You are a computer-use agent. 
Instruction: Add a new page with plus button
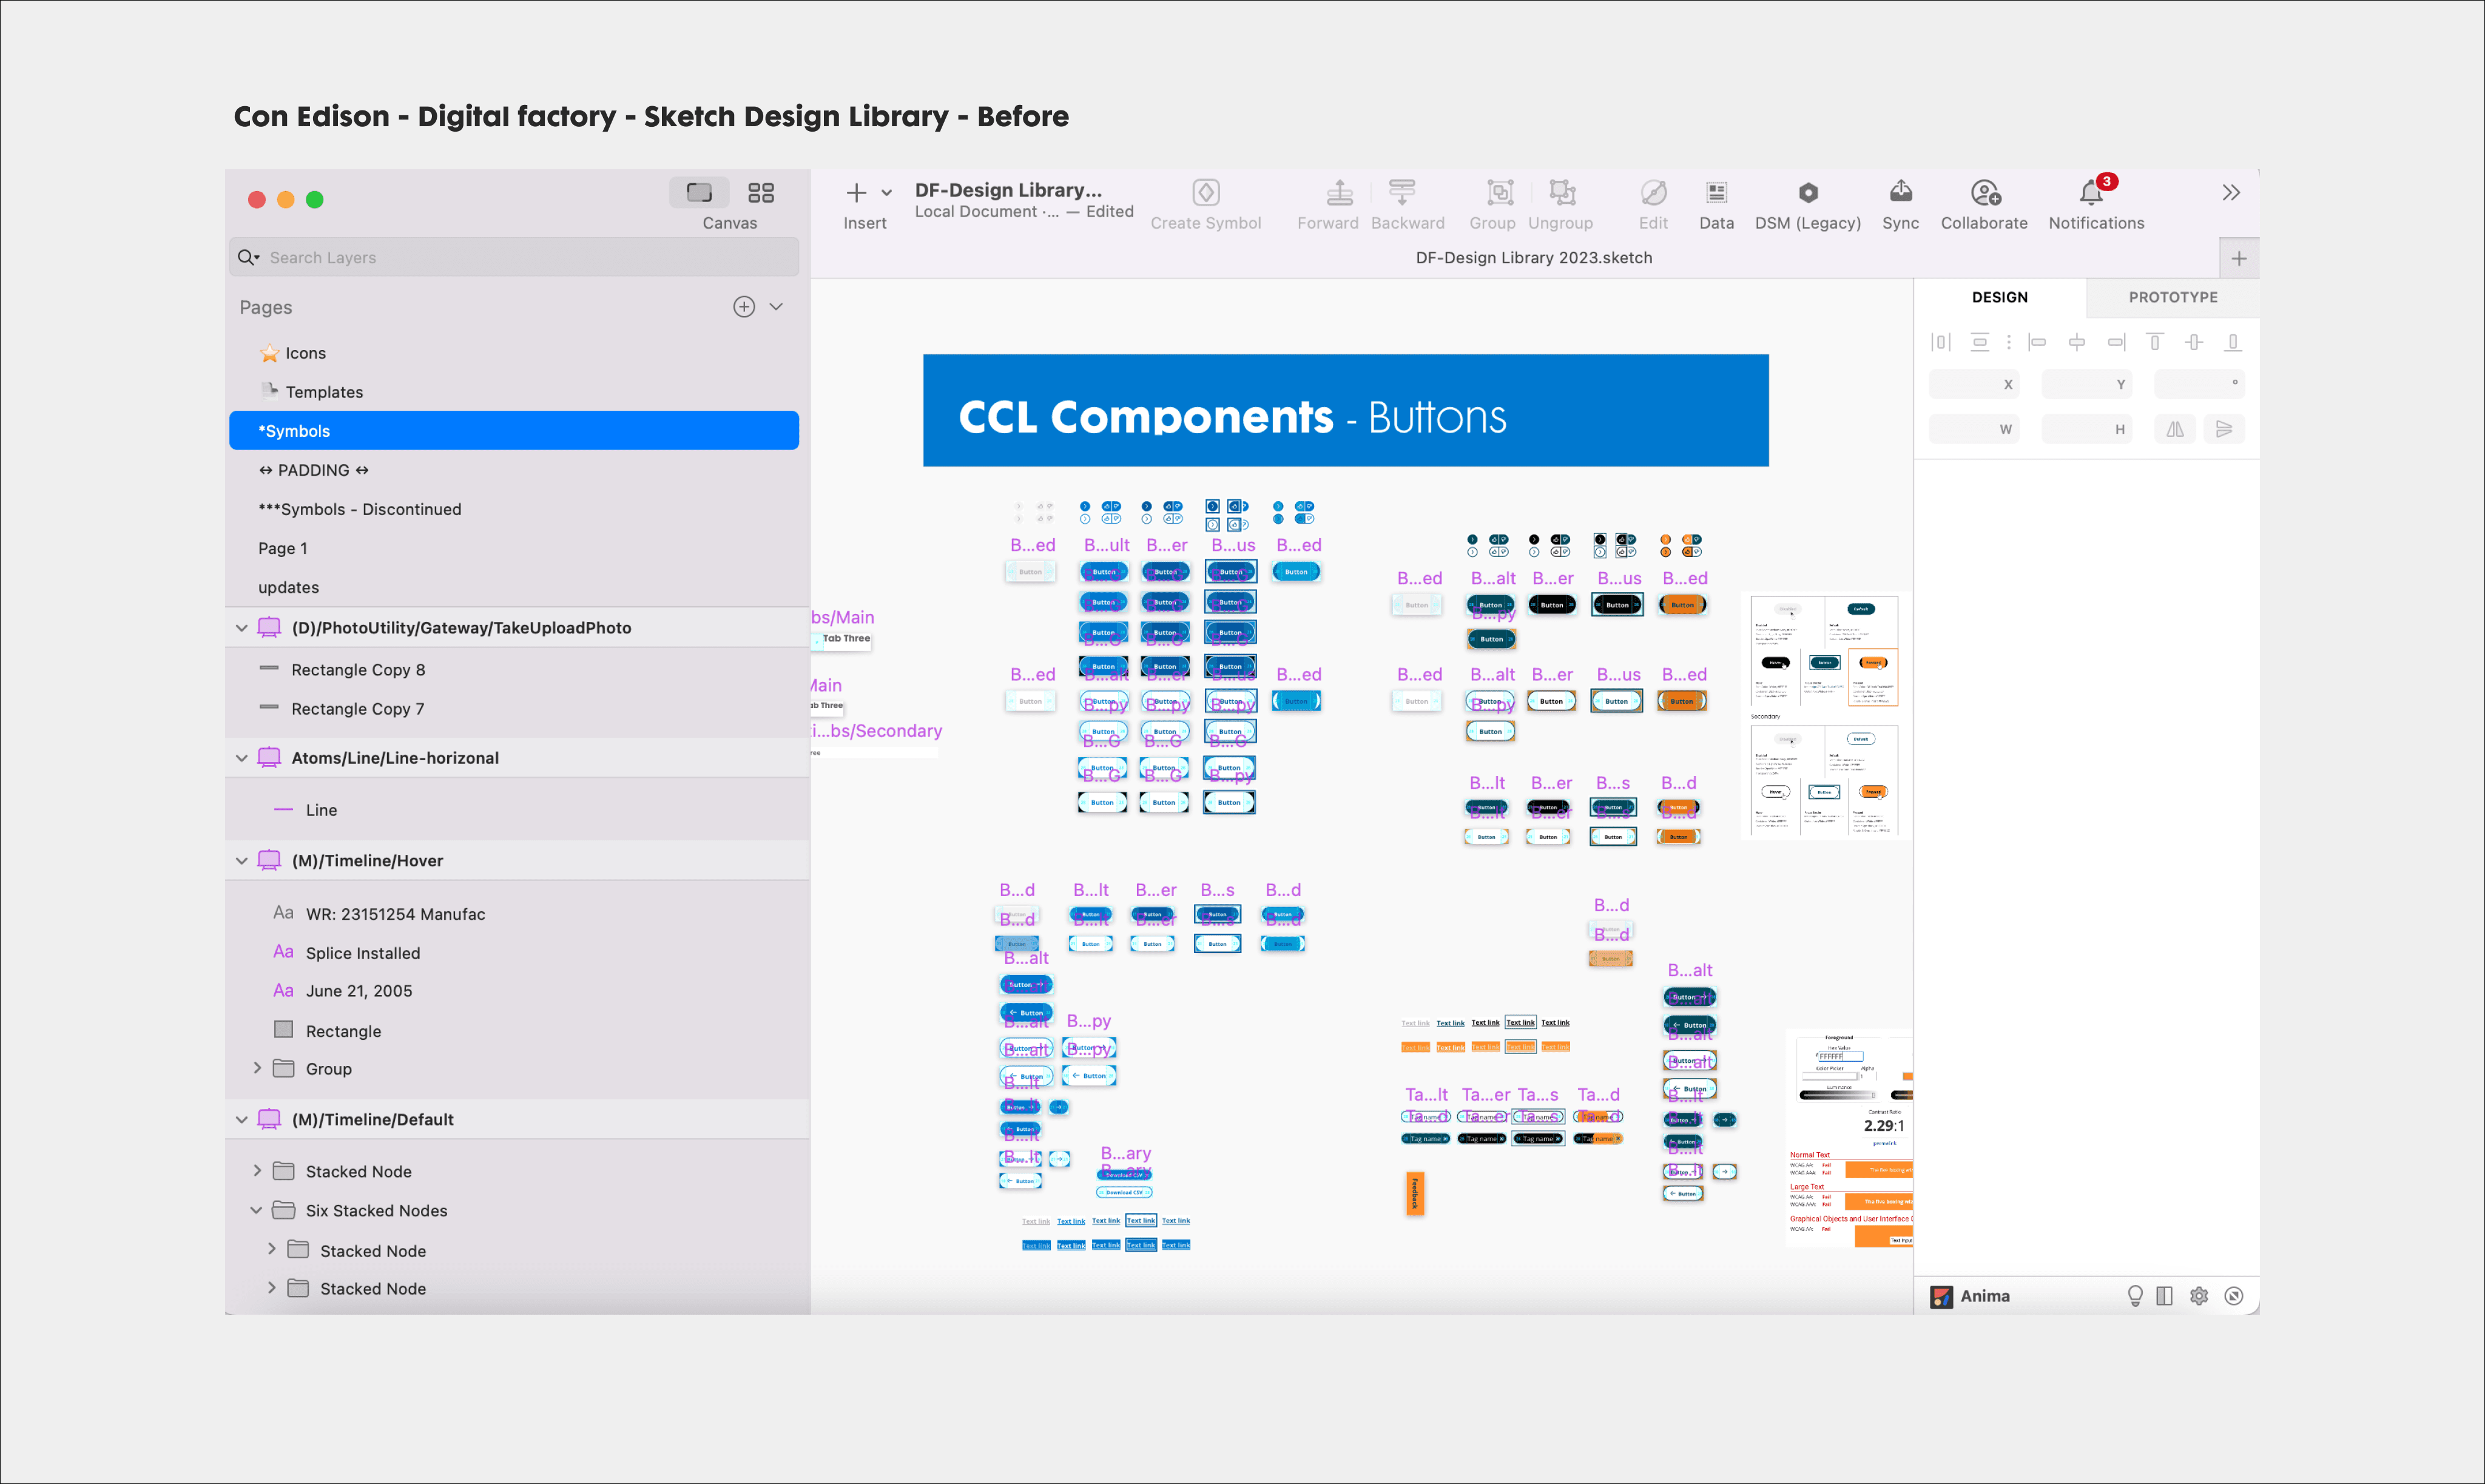(744, 307)
